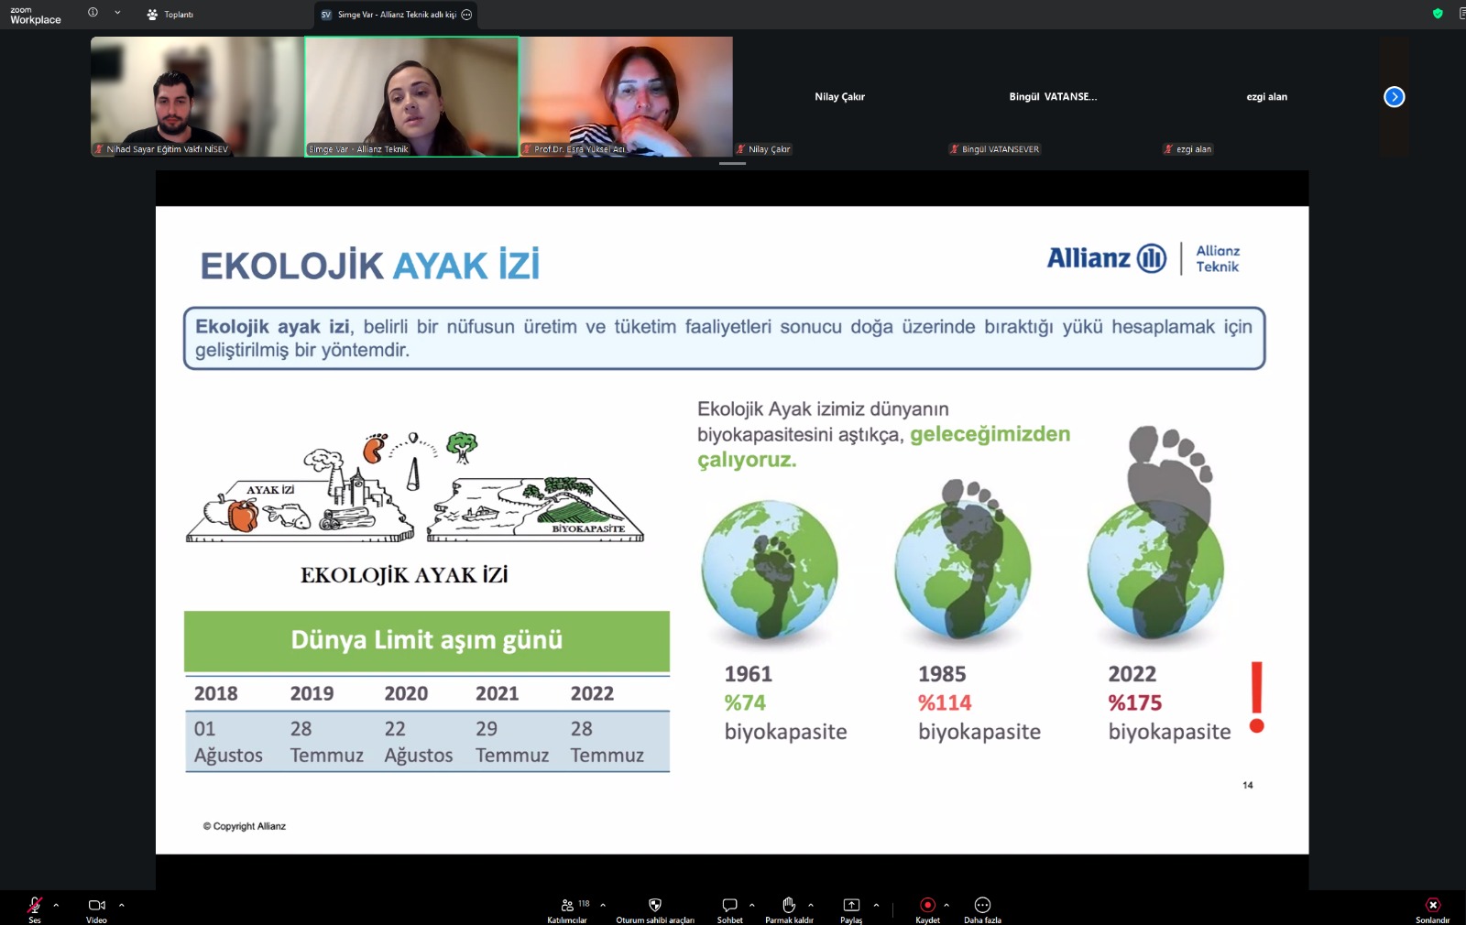Expand audio options arrow next to Ses
Screen dimensions: 1466x925
56,905
